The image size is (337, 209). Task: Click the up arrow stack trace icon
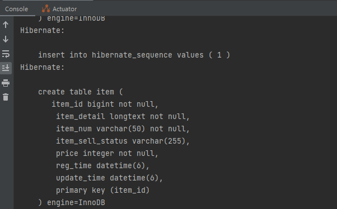coord(6,25)
